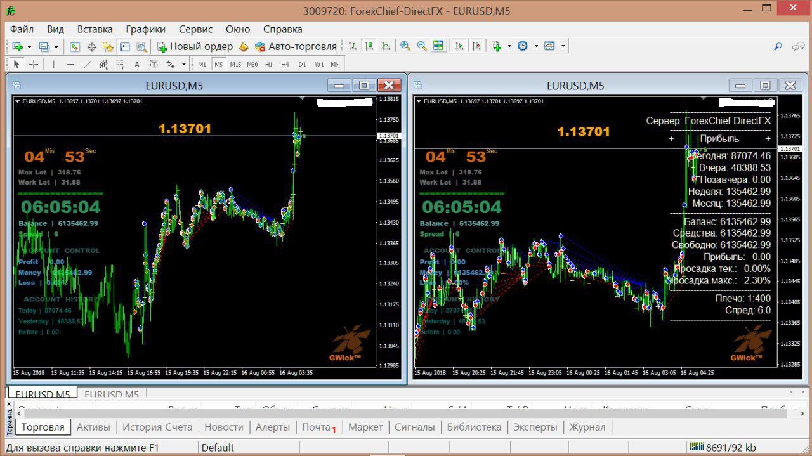Image resolution: width=812 pixels, height=456 pixels.
Task: Select the Fibonacci retracement tool
Action: click(x=120, y=64)
